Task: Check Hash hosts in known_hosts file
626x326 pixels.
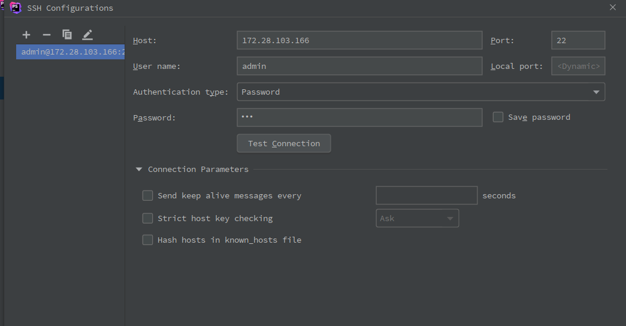Action: click(x=147, y=240)
